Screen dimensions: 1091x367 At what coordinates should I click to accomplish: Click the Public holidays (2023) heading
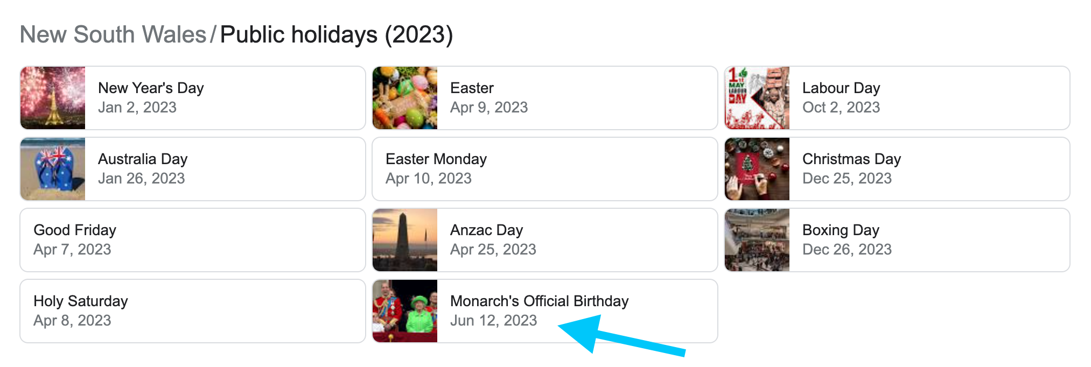tap(337, 34)
